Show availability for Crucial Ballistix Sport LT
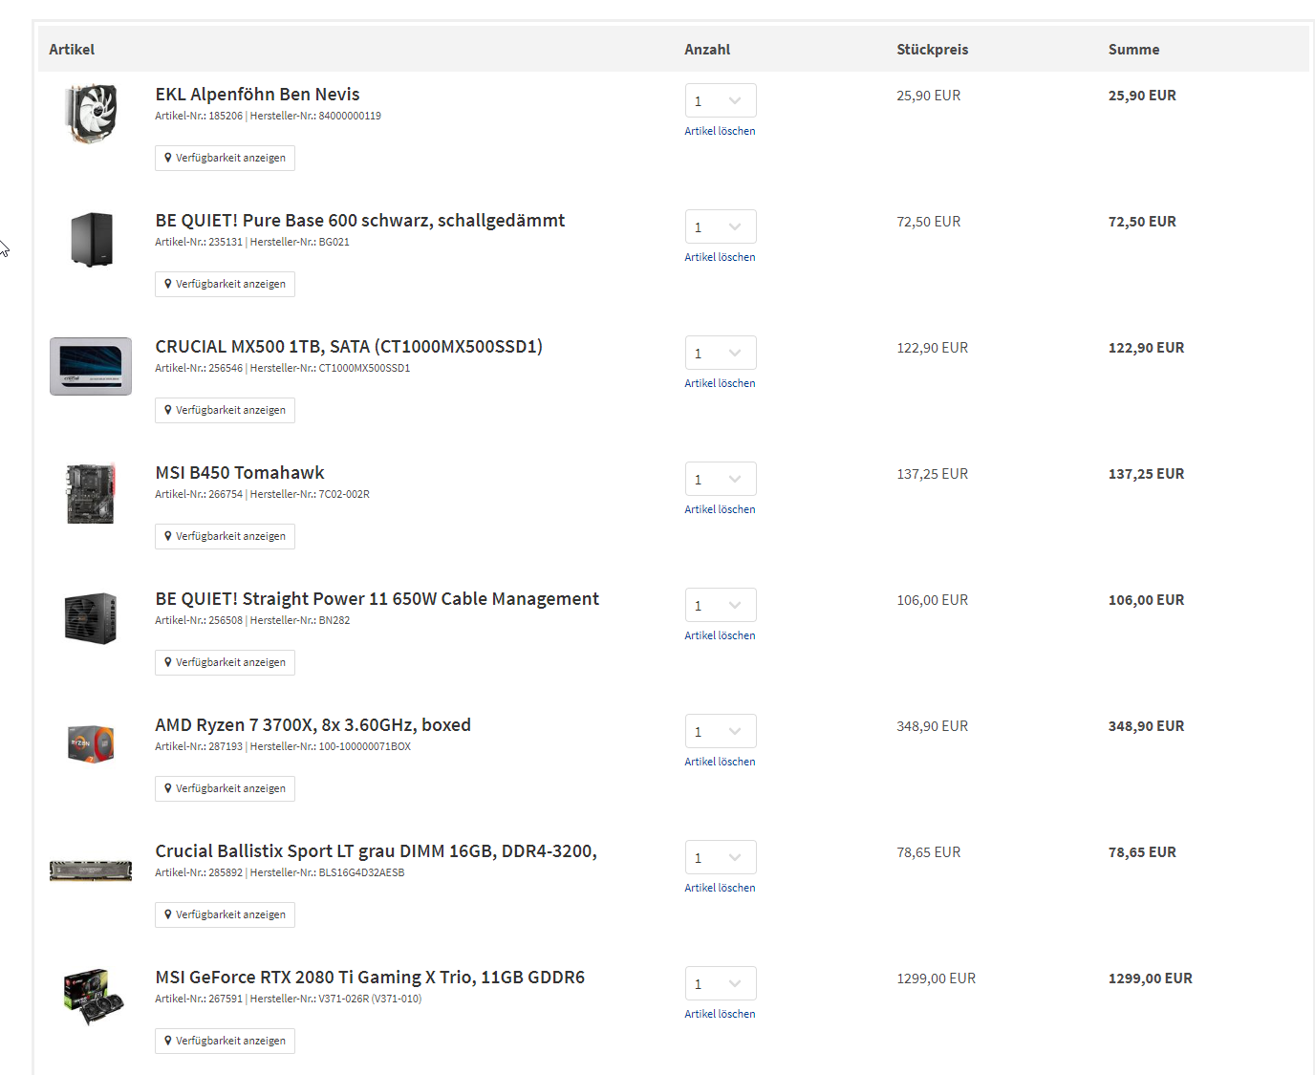This screenshot has height=1075, width=1315. (x=225, y=914)
